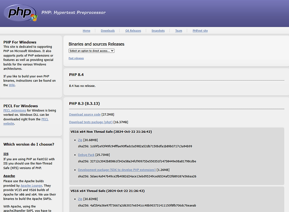Go to the Downloads navigation item
The width and height of the screenshot is (289, 212).
click(108, 31)
